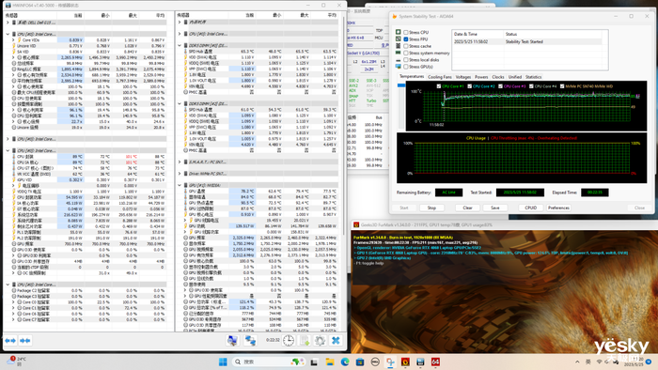Click the Stop button in AIDA64
The height and width of the screenshot is (370, 658).
pos(431,208)
